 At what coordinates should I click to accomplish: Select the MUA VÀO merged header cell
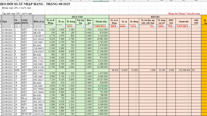pyautogui.click(x=77, y=17)
